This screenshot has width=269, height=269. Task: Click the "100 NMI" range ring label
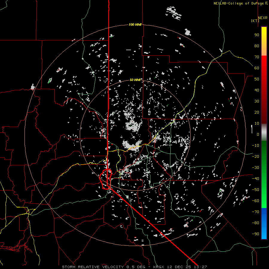coord(135,25)
